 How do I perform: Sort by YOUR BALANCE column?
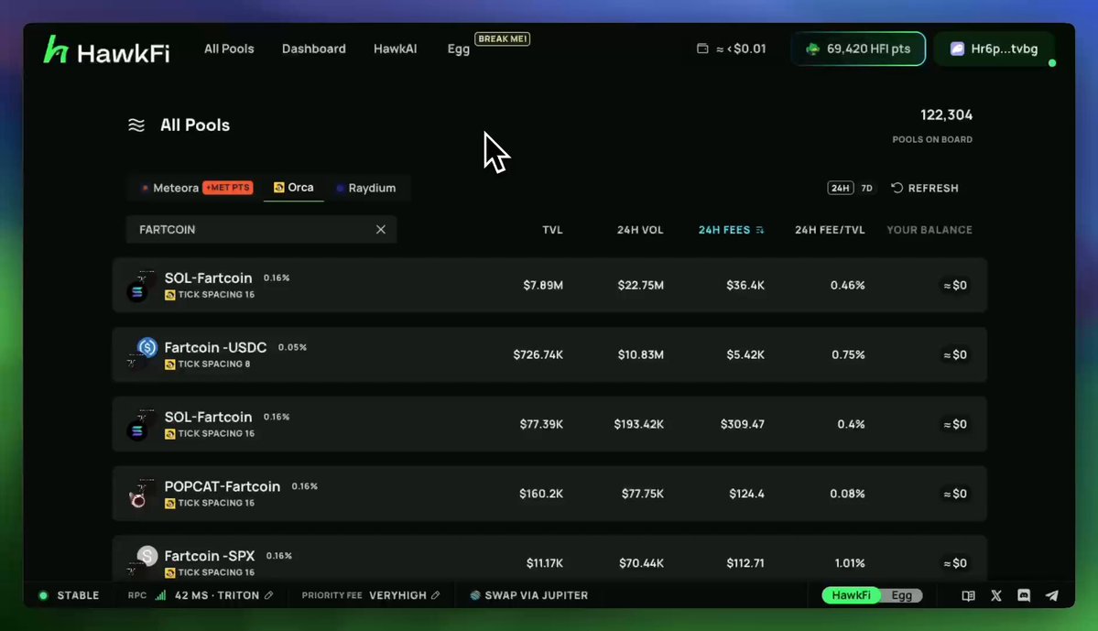point(929,230)
